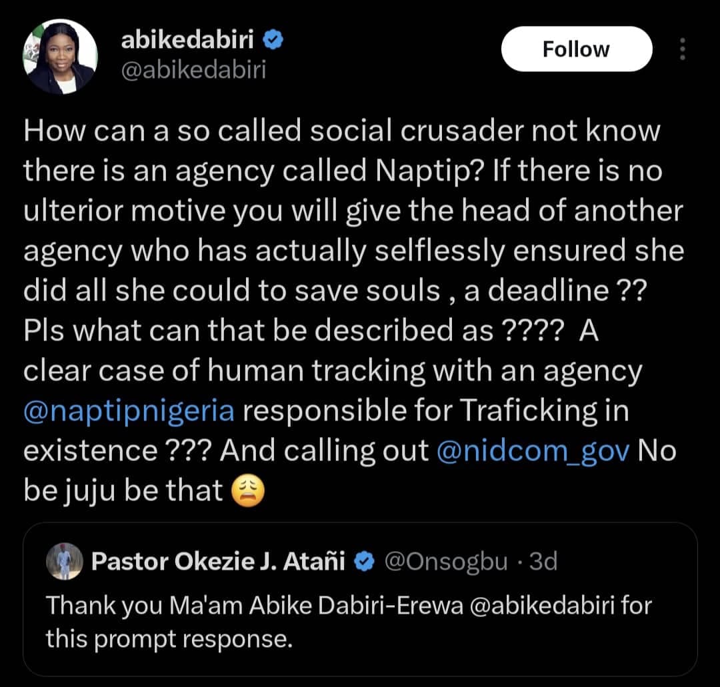This screenshot has height=687, width=720.
Task: Click Pastor Okezie's avatar in the quoted tweet
Action: pyautogui.click(x=63, y=562)
